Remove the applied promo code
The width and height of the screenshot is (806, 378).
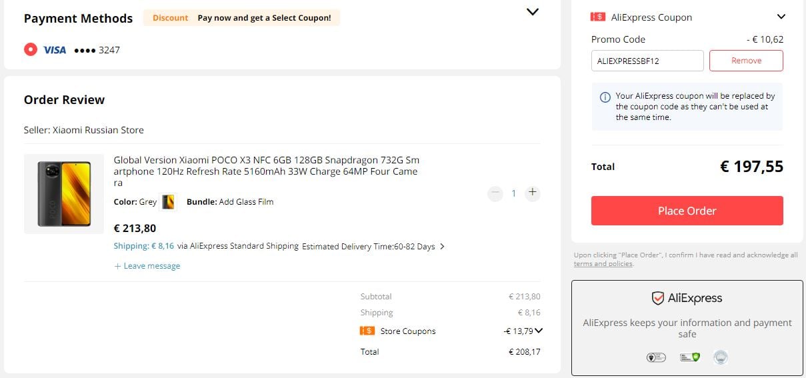(746, 61)
